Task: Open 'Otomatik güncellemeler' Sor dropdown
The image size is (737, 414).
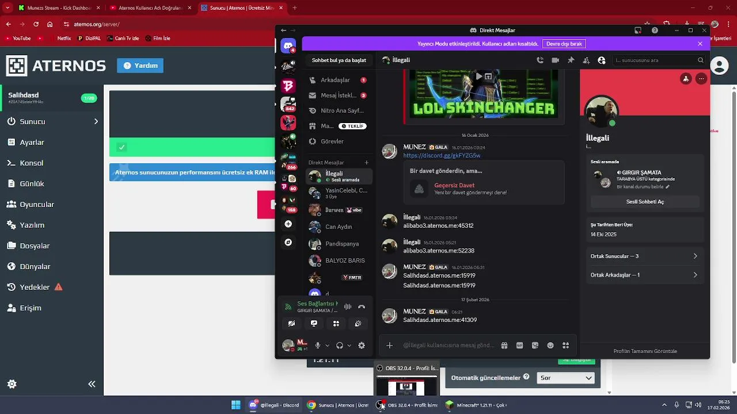Action: point(565,378)
